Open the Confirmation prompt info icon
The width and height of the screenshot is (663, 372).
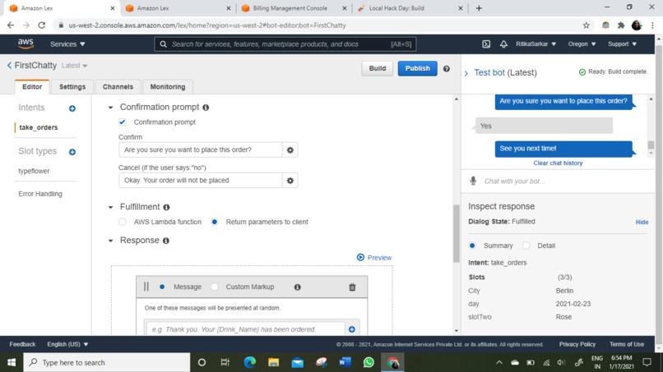point(206,108)
